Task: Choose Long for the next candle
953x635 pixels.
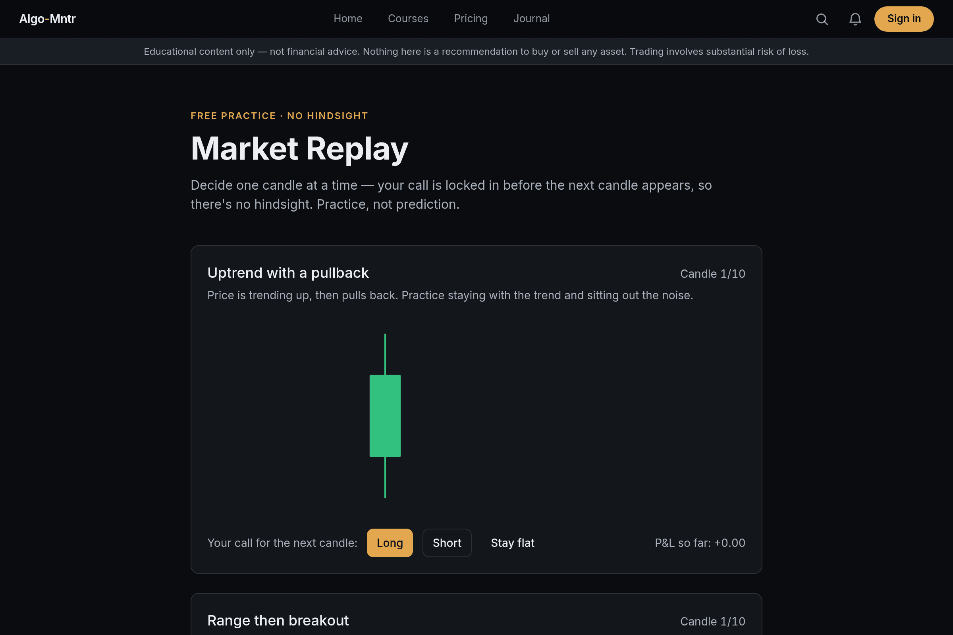Action: (x=390, y=543)
